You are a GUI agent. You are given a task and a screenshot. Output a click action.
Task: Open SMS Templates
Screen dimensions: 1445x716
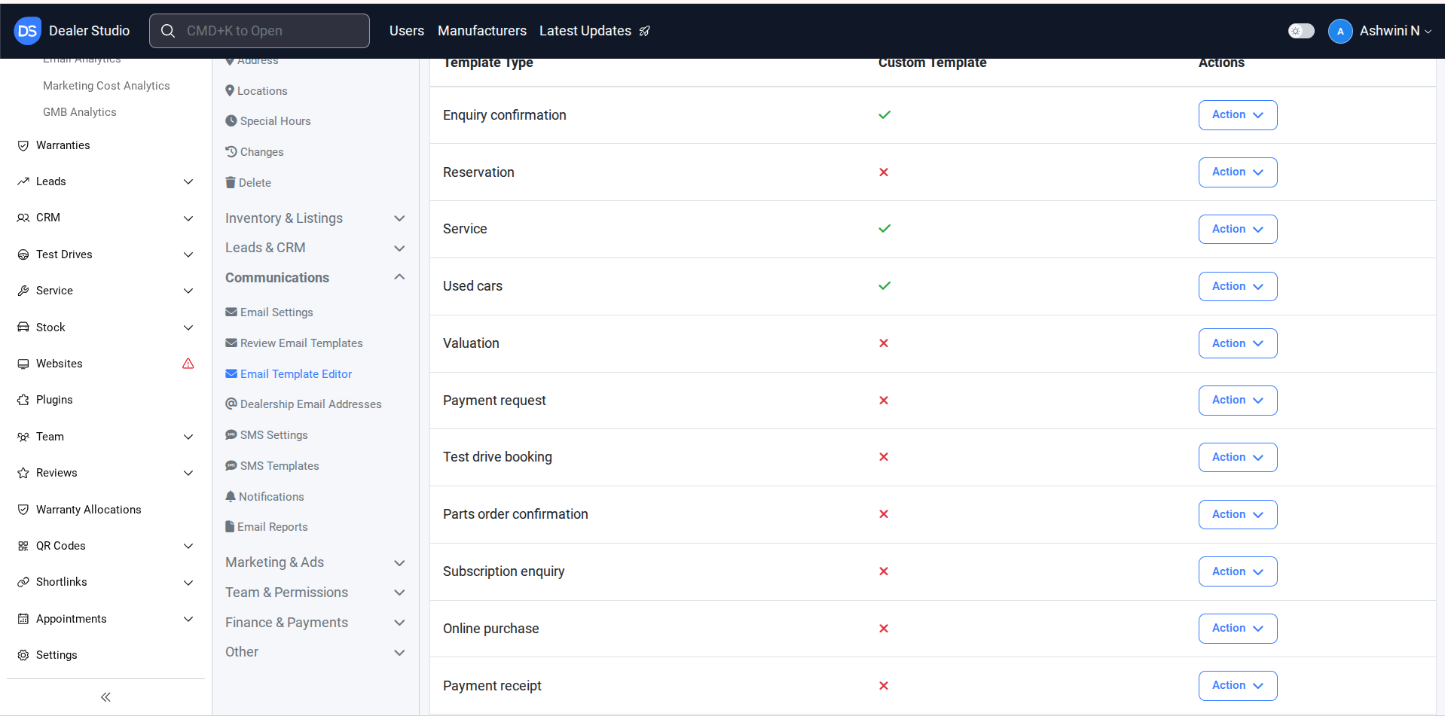tap(272, 466)
